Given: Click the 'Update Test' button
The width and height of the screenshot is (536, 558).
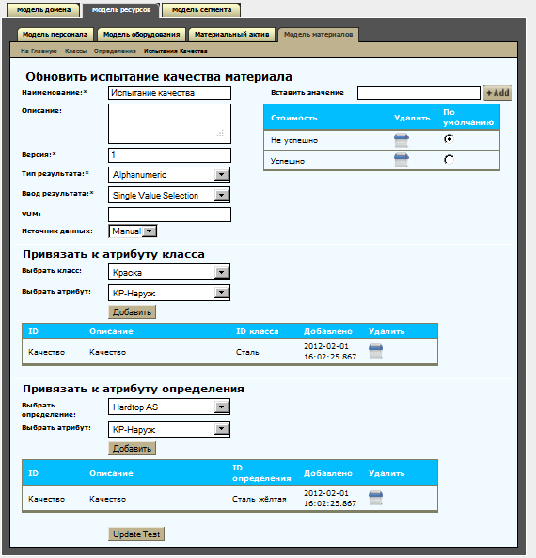Looking at the screenshot, I should point(136,534).
